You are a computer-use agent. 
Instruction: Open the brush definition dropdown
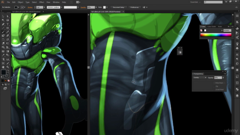pos(78,7)
